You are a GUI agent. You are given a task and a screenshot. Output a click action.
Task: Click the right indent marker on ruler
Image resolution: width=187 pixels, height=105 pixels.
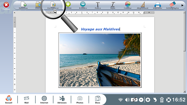click(144, 13)
